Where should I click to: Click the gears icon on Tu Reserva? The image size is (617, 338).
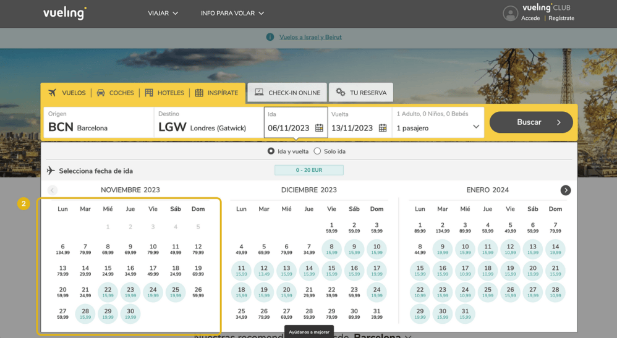(341, 92)
